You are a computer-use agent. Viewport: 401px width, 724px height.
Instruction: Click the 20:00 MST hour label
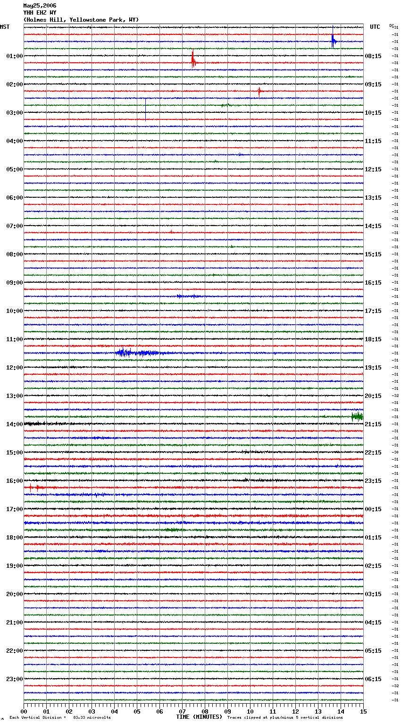coord(15,594)
